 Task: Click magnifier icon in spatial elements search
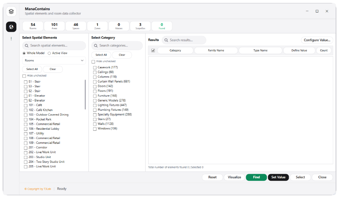[x=27, y=46]
